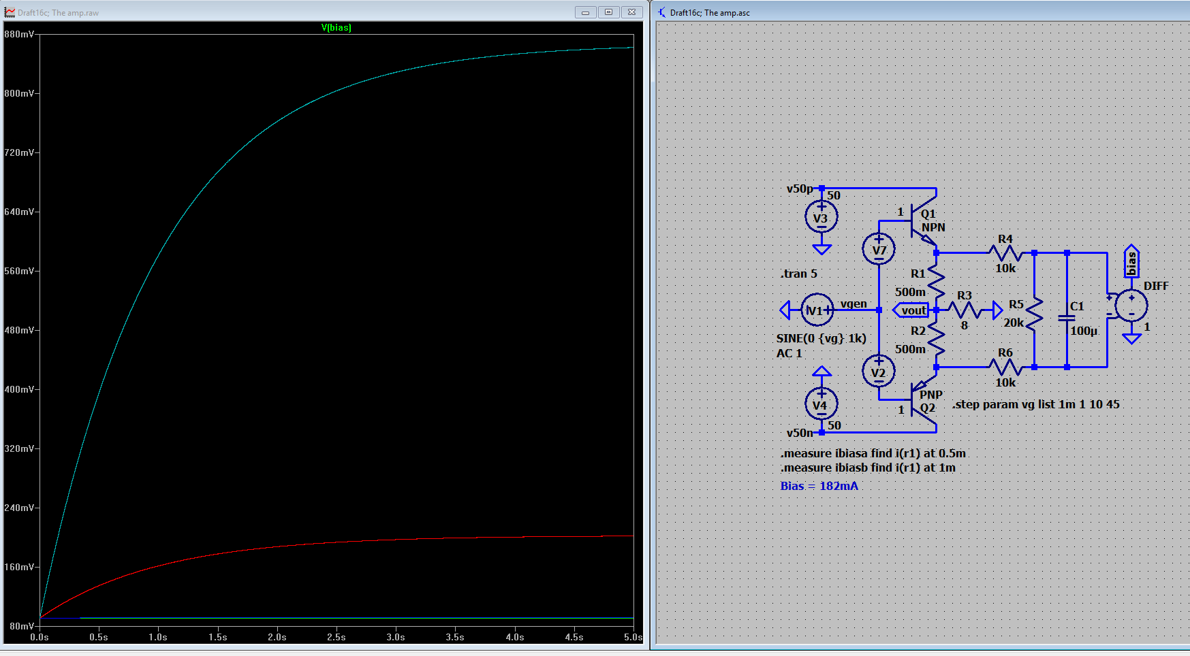Click ground symbol right of R3
This screenshot has height=656, width=1190.
point(998,310)
